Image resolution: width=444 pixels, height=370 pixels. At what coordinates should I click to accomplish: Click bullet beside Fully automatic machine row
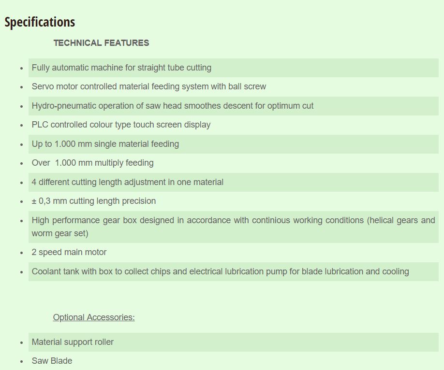[x=22, y=68]
